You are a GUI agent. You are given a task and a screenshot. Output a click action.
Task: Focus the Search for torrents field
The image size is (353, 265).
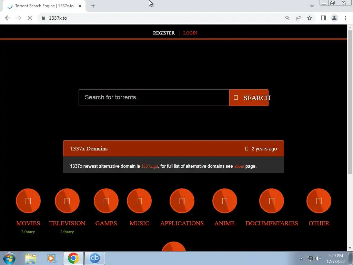(x=154, y=98)
